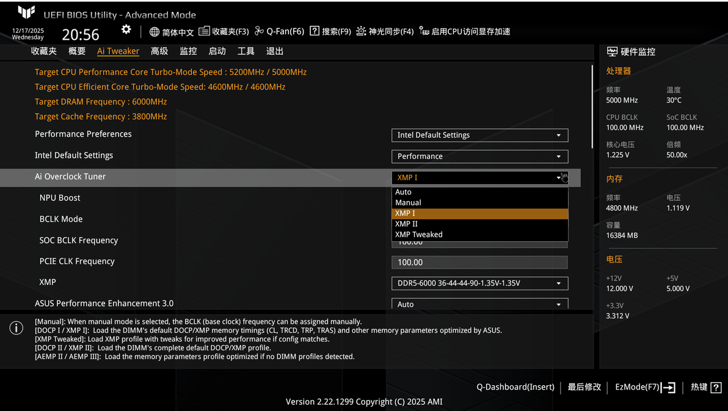Click the ReSize BAR GPU icon
Viewport: 728px width, 411px height.
[x=424, y=31]
